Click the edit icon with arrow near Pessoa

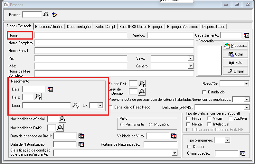click(x=54, y=15)
